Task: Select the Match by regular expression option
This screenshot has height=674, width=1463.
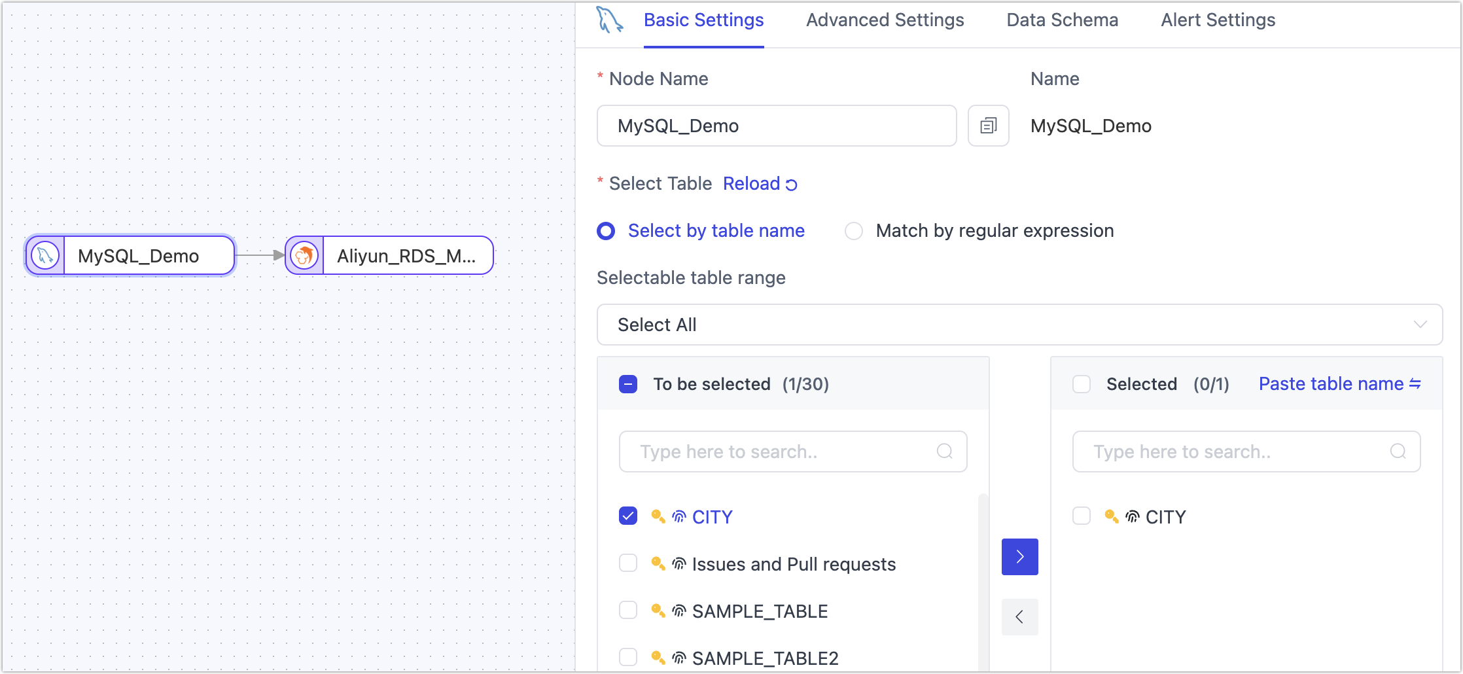Action: tap(854, 230)
